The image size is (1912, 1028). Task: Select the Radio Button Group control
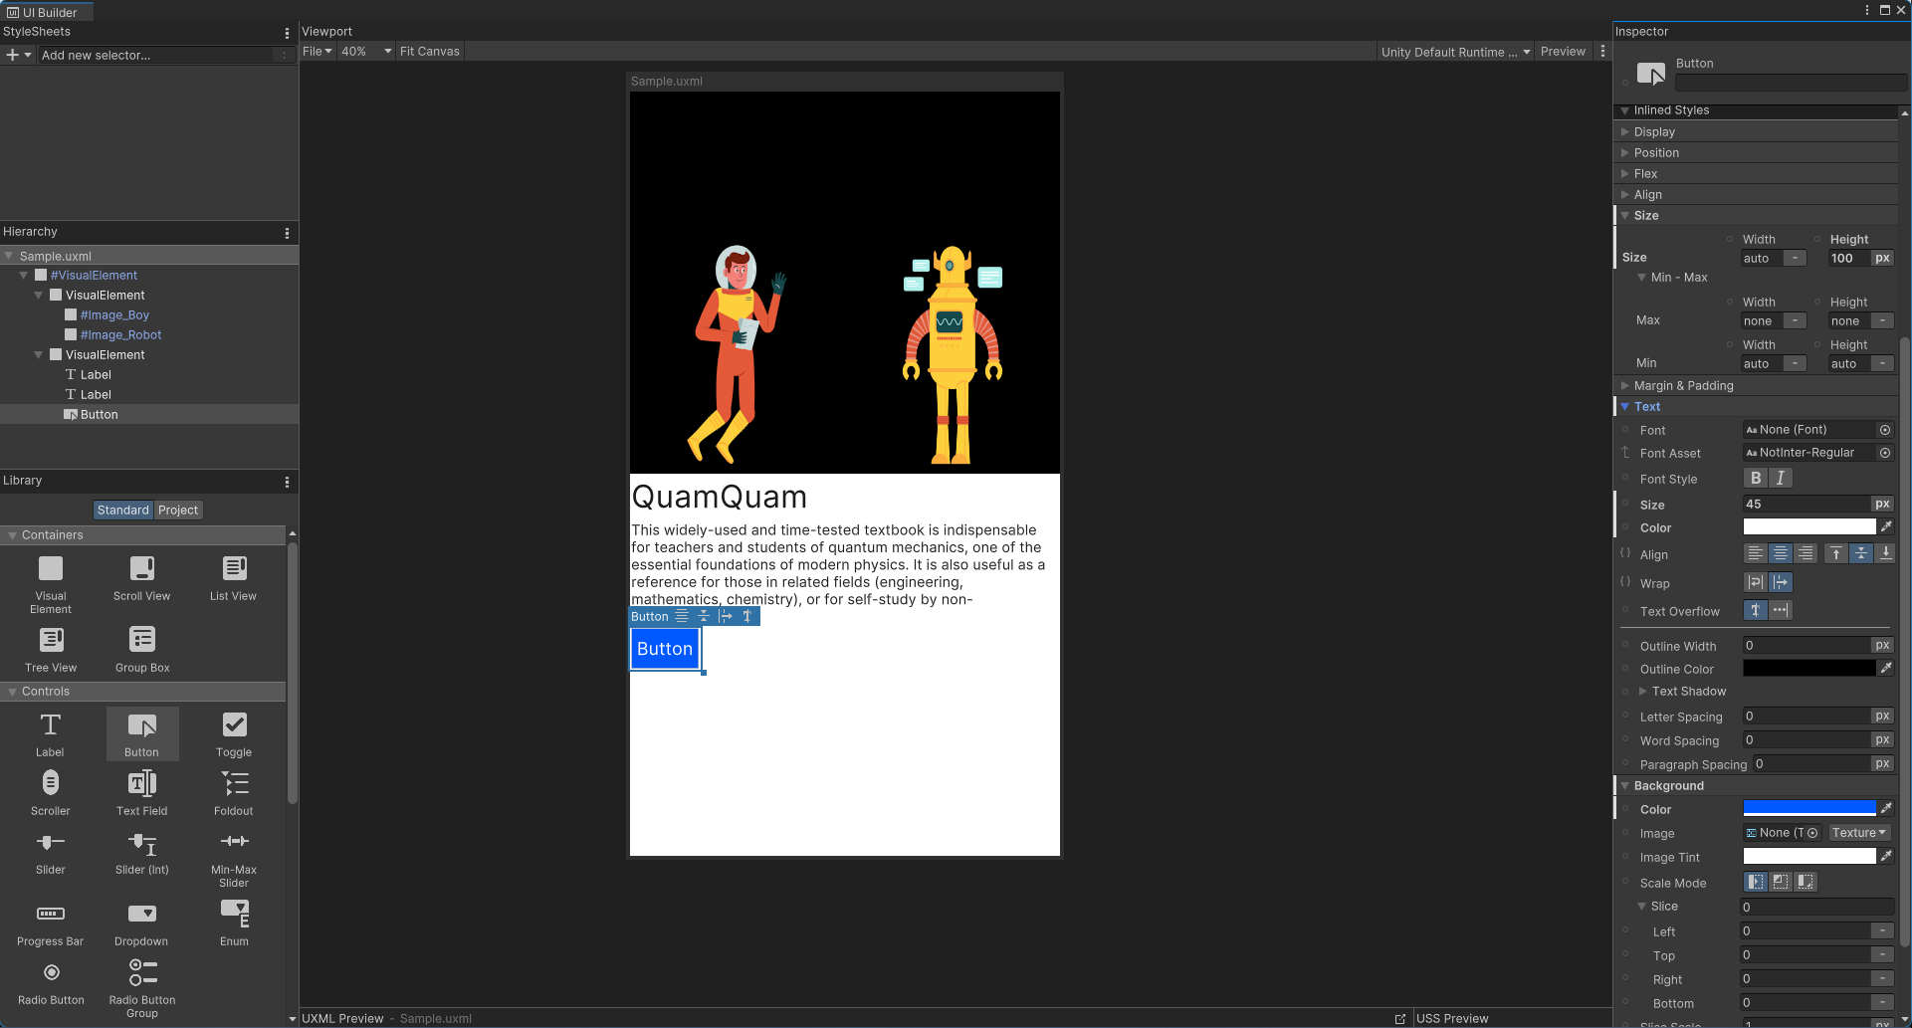[x=142, y=988]
